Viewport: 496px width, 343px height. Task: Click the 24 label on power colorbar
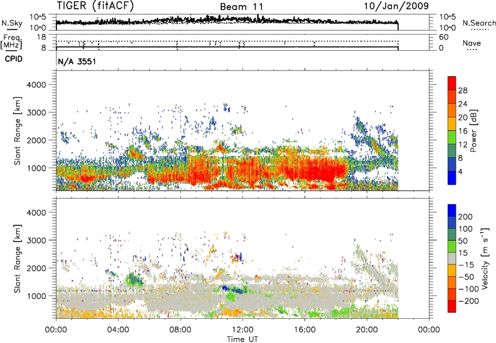pyautogui.click(x=463, y=104)
